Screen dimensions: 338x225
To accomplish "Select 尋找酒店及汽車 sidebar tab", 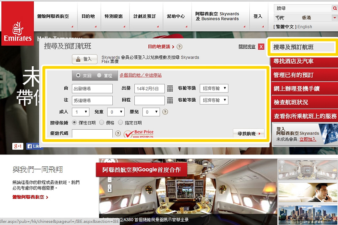I will pos(304,61).
